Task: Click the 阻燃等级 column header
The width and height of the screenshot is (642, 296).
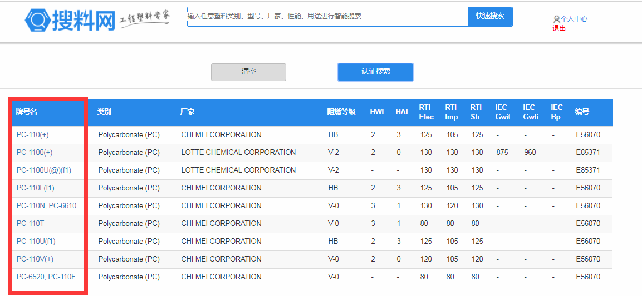Action: (x=341, y=112)
